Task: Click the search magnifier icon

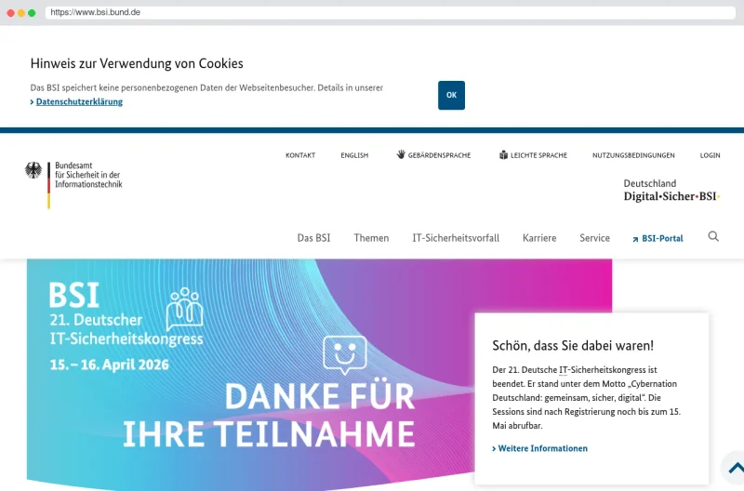Action: click(x=713, y=236)
